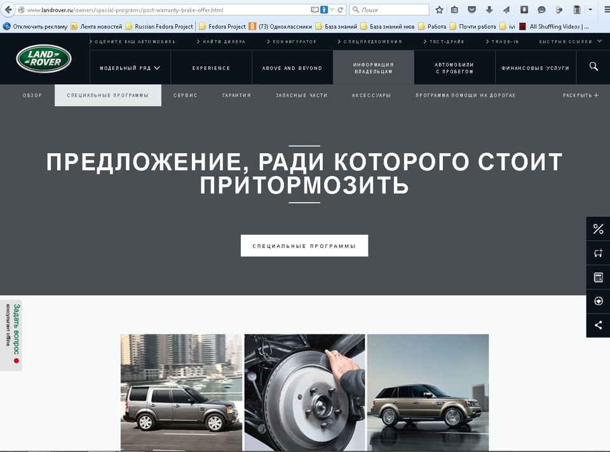610x452 pixels.
Task: Open the ГАРАНТИЯ section tab
Action: (x=236, y=95)
